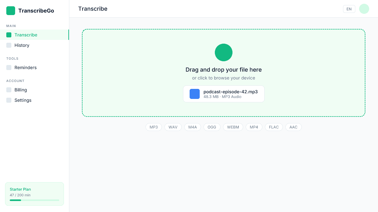
Task: Click the blue audio file icon
Action: [x=195, y=94]
